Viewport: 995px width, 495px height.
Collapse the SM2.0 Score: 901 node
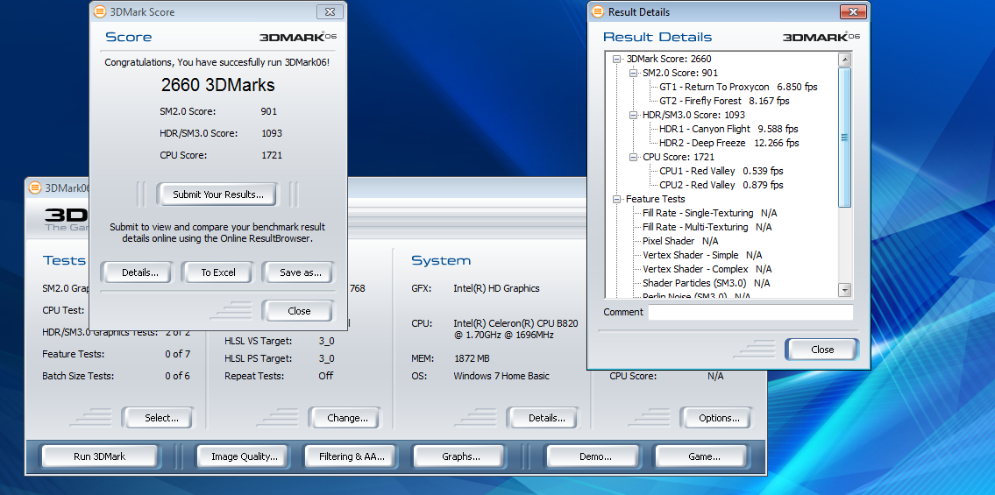point(633,73)
